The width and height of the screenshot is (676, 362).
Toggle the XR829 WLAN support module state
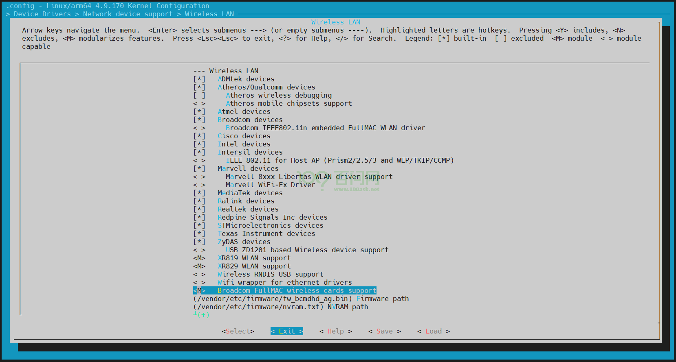199,266
